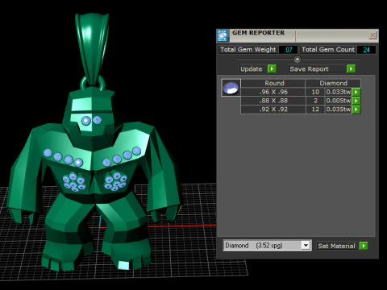The width and height of the screenshot is (387, 290).
Task: Click the Save Report button label
Action: click(309, 69)
